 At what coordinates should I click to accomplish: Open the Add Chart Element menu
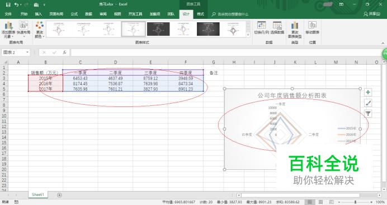(x=8, y=30)
